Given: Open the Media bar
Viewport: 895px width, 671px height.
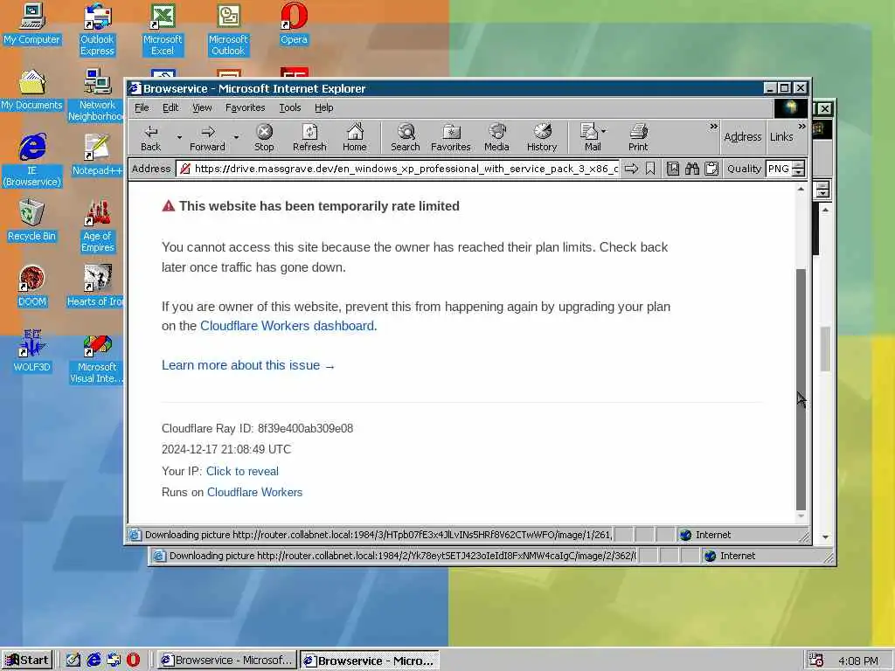Looking at the screenshot, I should tap(496, 138).
